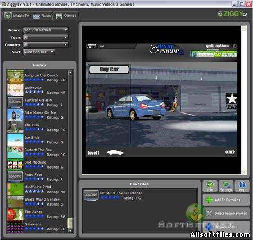The height and width of the screenshot is (240, 253).
Task: Open the Radio tab
Action: (x=42, y=16)
